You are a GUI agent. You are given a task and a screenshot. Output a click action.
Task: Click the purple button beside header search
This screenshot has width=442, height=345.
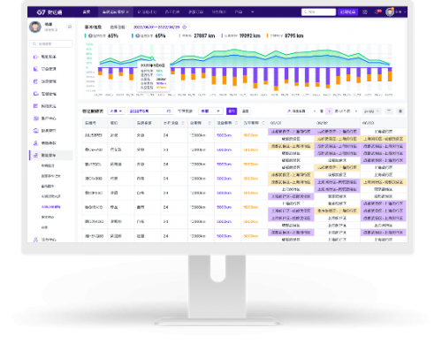pos(347,12)
